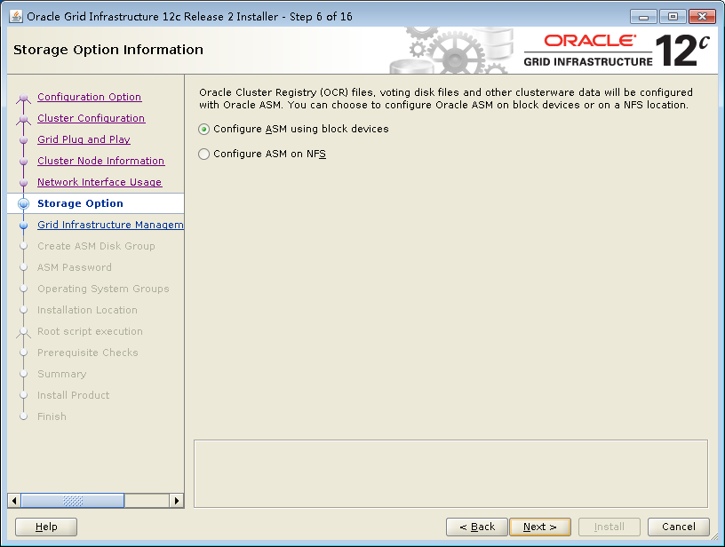The width and height of the screenshot is (725, 547).
Task: Go to Grid Plug and Play
Action: coord(84,139)
